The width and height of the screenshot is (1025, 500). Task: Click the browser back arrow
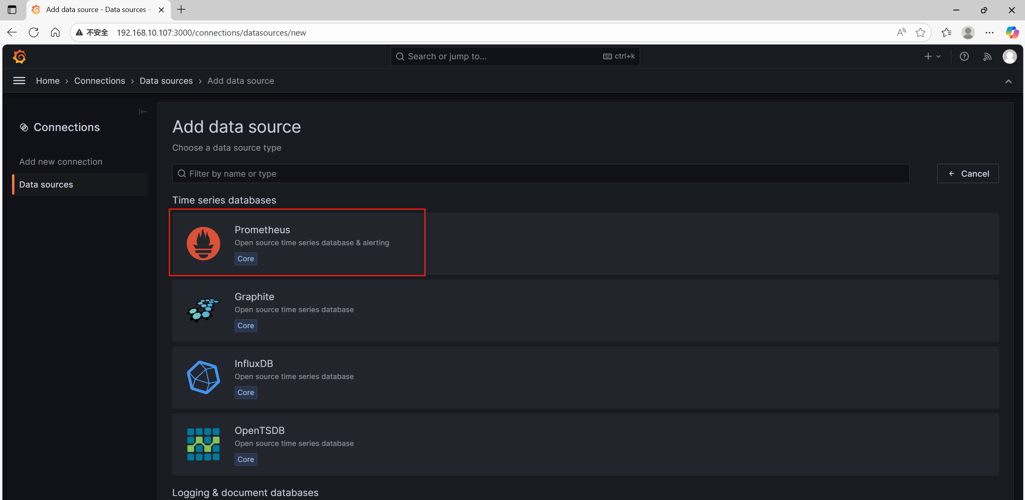(12, 32)
